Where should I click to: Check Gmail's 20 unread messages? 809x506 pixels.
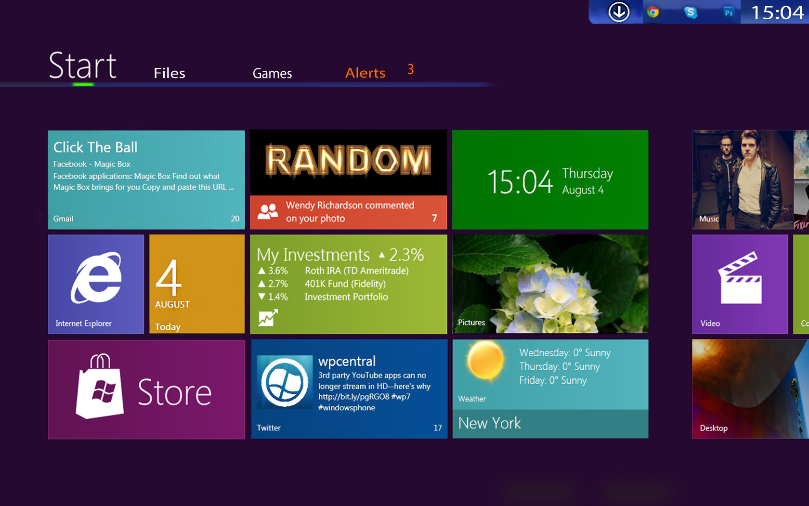(x=146, y=180)
